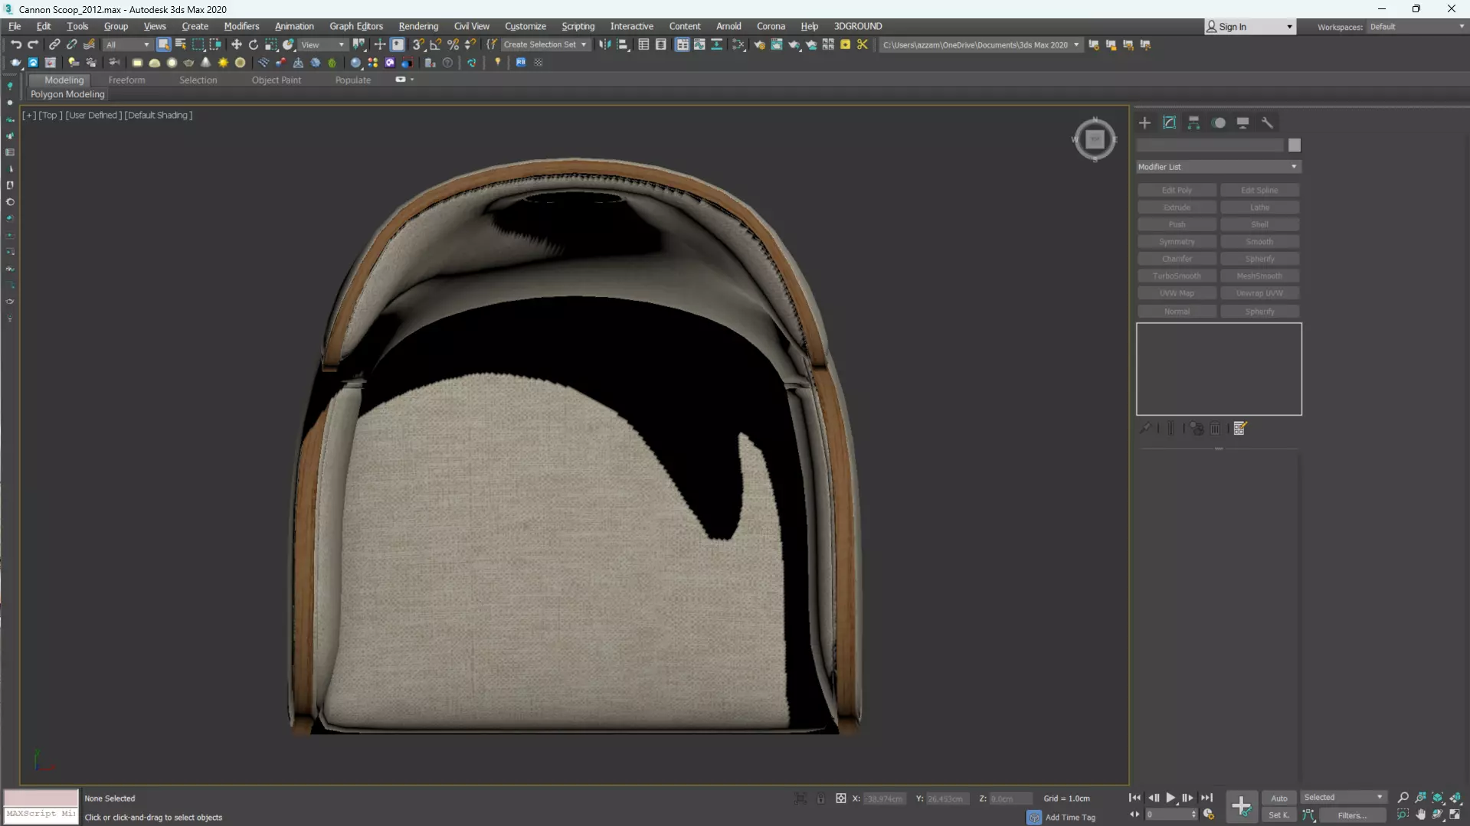The image size is (1470, 826).
Task: Click the TurboSmooth modifier button
Action: click(1177, 276)
